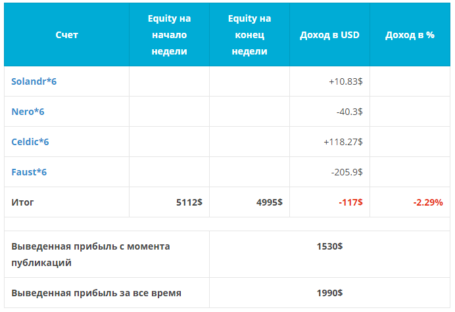Click the 1990$ all-time withdrawn profit
Image resolution: width=455 pixels, height=312 pixels.
[x=329, y=292]
